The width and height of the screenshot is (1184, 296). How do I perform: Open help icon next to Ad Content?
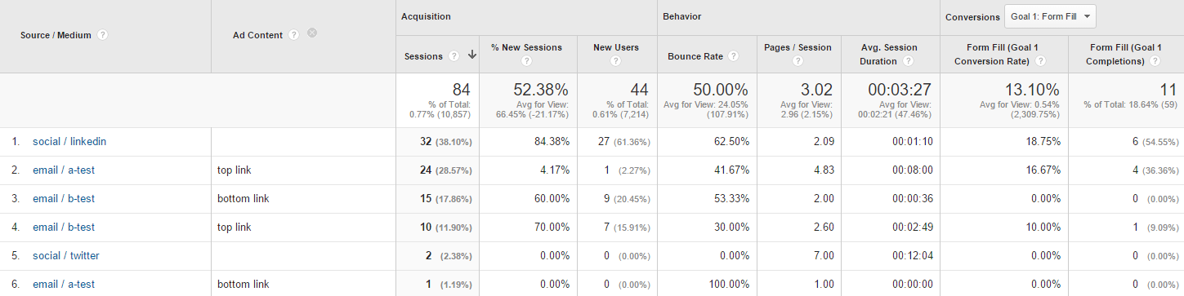click(x=294, y=35)
